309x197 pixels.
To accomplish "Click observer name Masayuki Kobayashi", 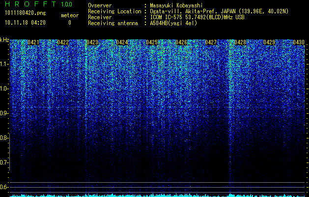I will [x=176, y=5].
